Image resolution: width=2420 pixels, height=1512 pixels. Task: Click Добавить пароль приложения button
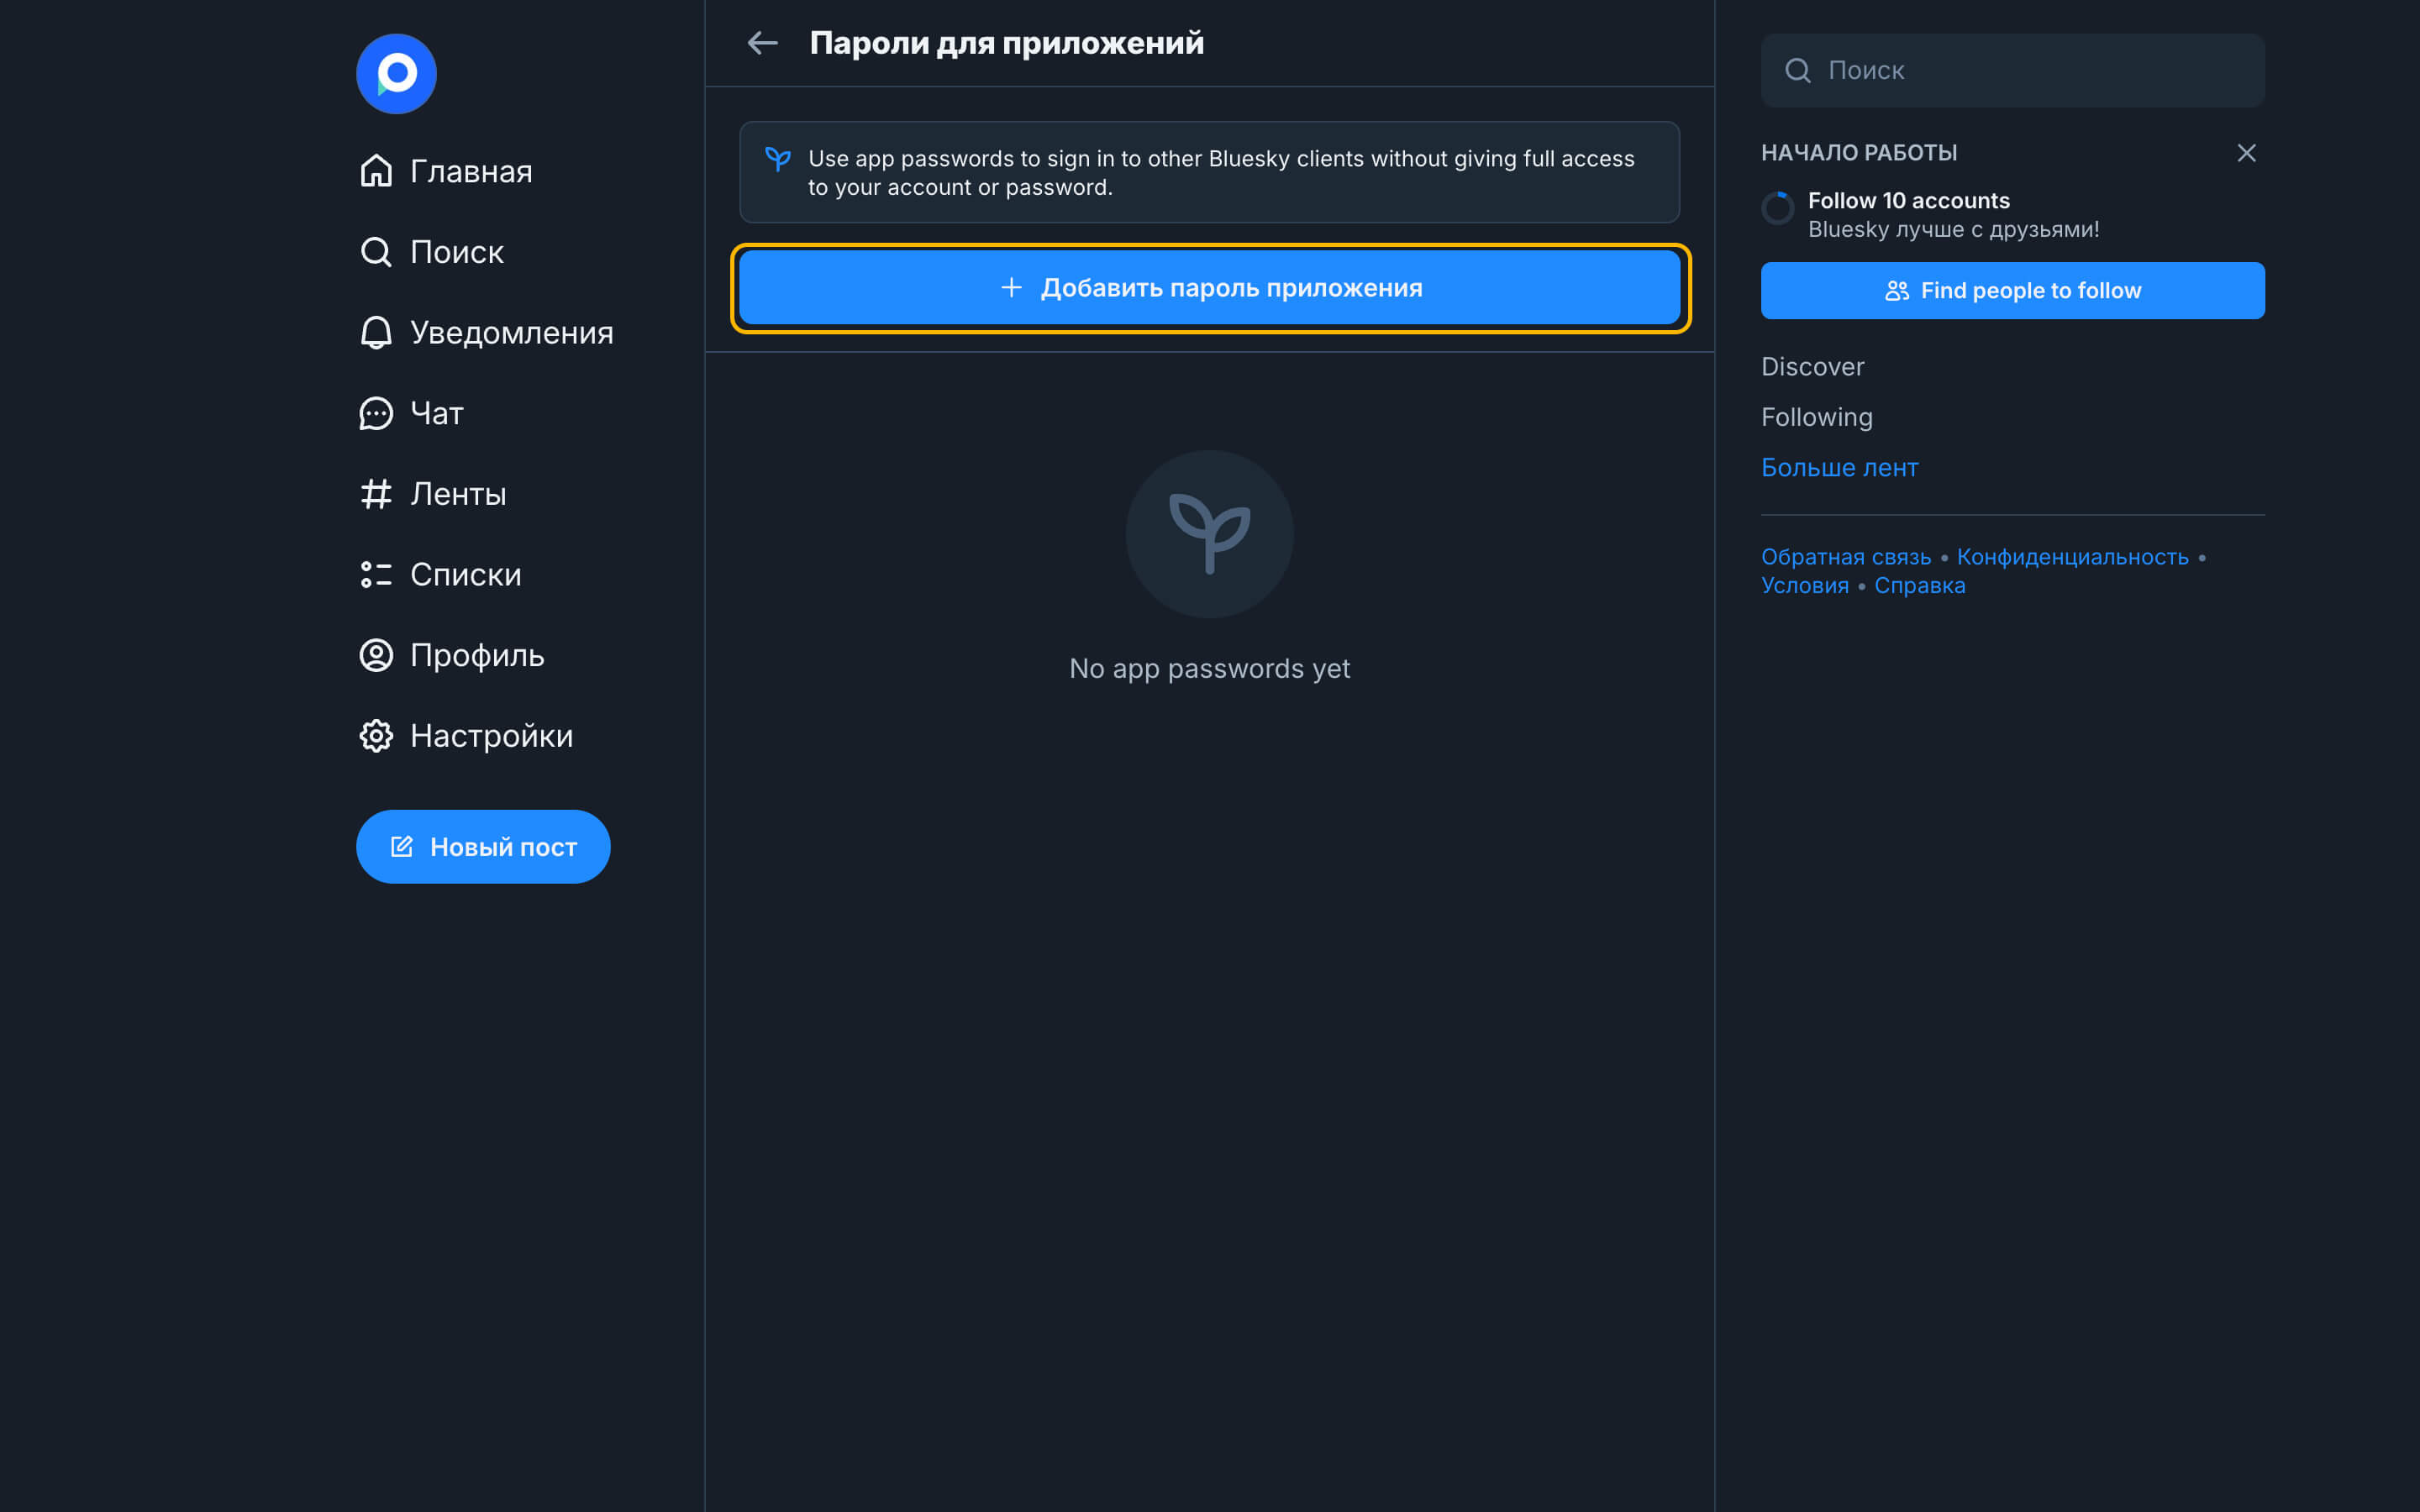(x=1210, y=288)
